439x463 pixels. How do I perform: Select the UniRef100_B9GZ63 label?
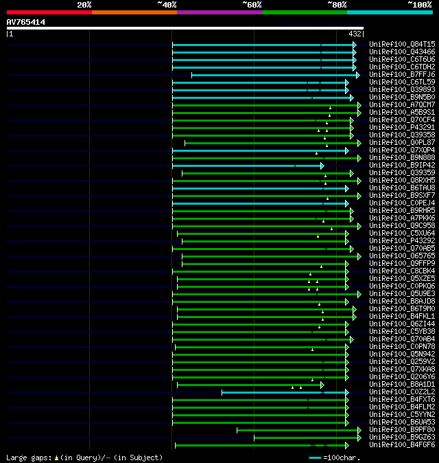coord(402,438)
